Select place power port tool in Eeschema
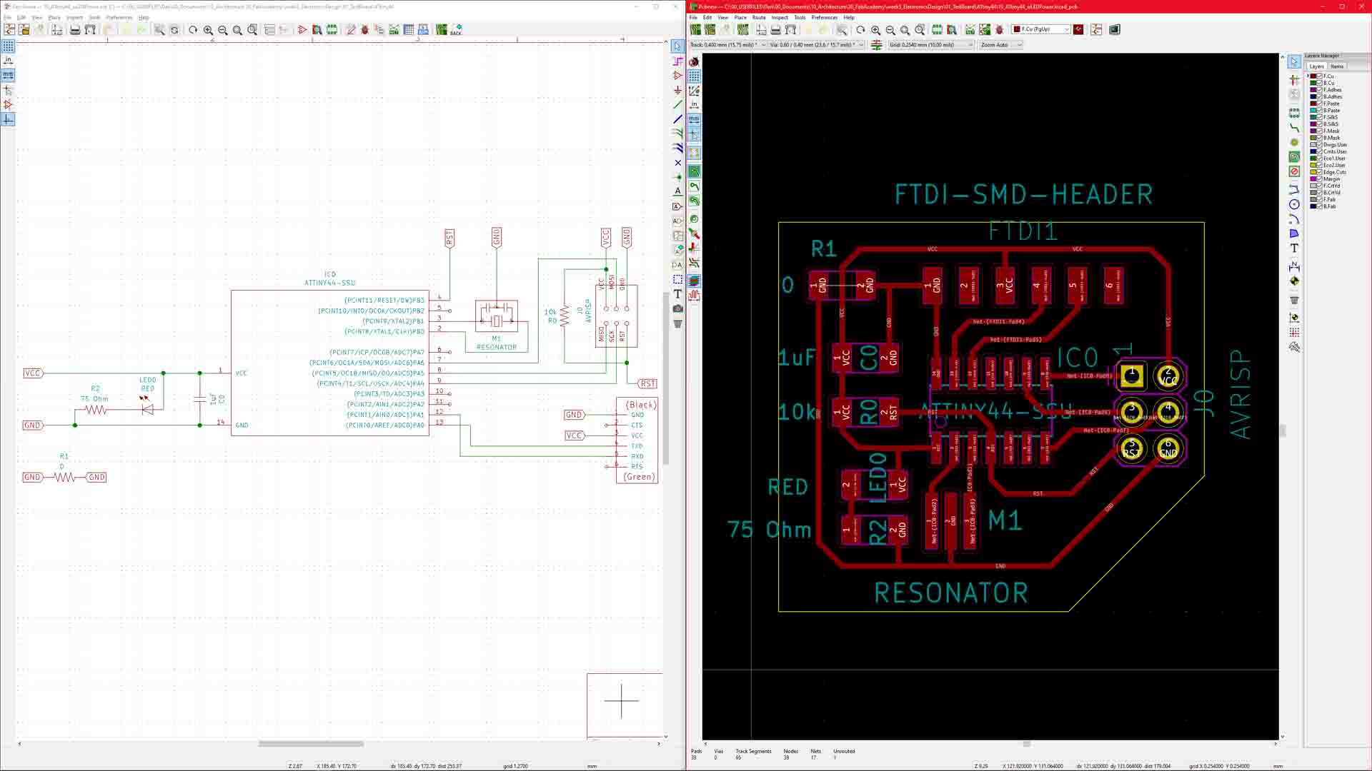Screen dimensions: 1372x771 (677, 90)
